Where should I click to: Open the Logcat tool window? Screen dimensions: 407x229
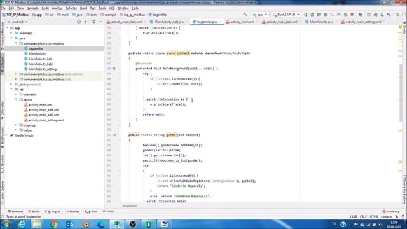coord(53,212)
